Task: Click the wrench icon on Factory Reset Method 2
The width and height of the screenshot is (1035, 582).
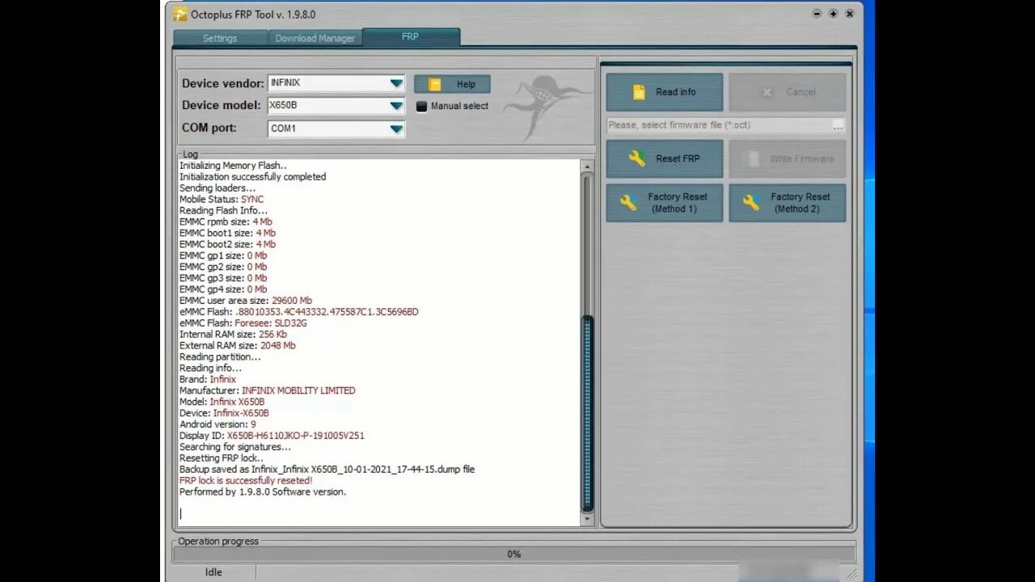Action: coord(751,202)
